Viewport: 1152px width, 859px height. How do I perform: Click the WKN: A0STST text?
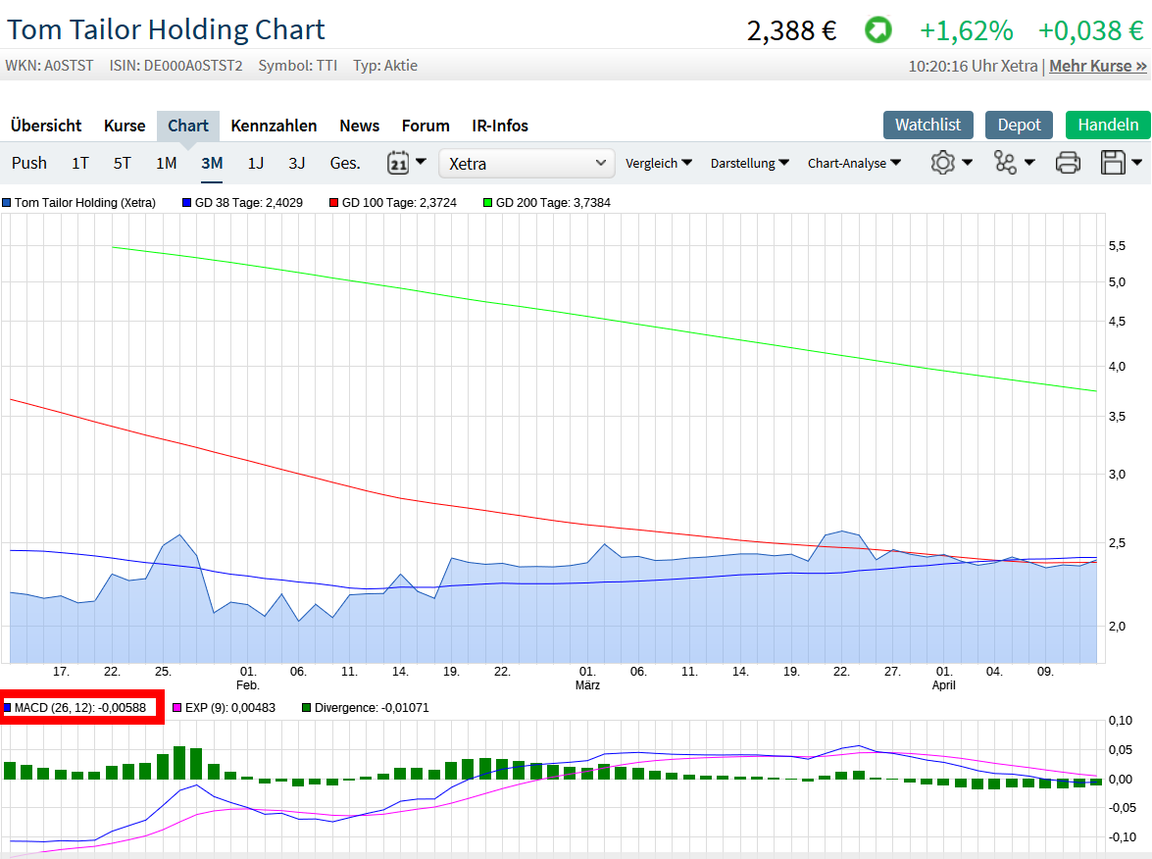[x=49, y=66]
